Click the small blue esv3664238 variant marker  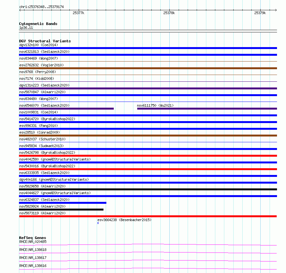[x=98, y=223]
